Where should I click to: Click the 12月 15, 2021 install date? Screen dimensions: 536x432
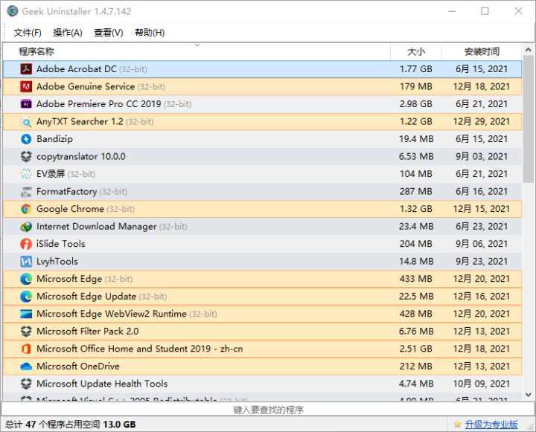482,209
